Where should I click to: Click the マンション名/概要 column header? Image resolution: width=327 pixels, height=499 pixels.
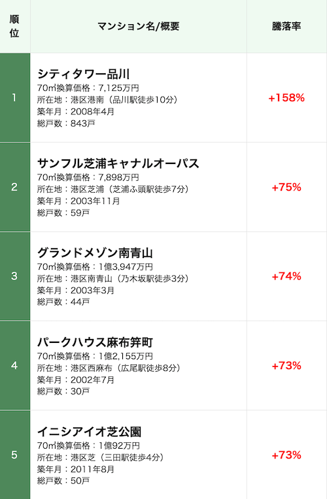(139, 26)
